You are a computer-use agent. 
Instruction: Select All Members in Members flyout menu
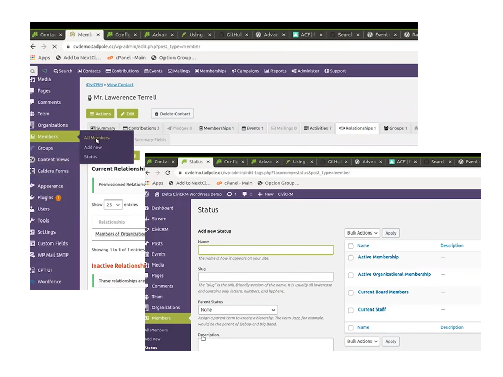tap(96, 138)
